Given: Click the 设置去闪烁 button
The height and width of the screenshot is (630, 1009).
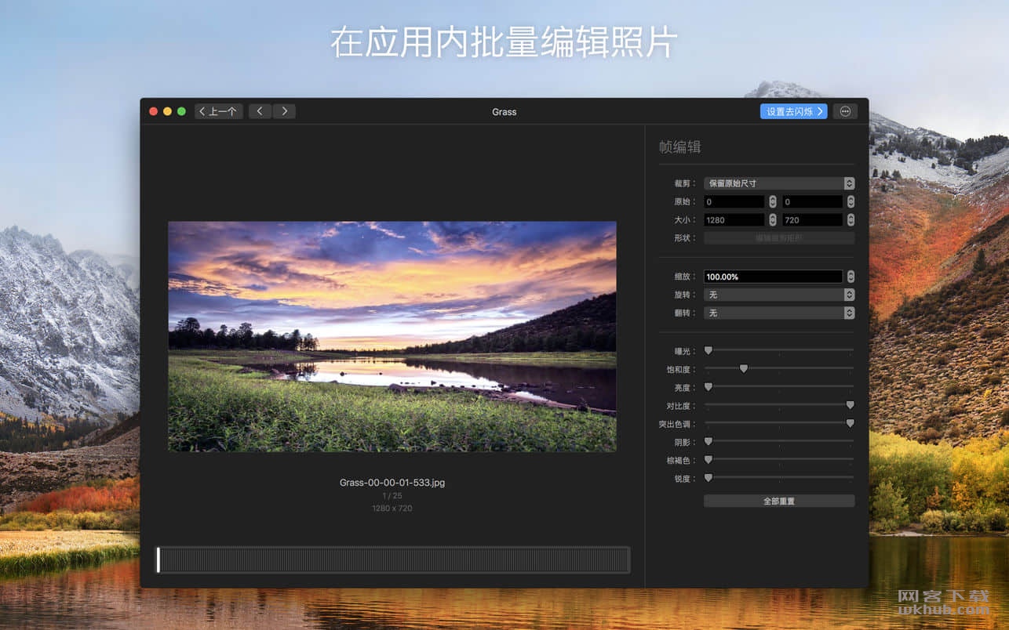Looking at the screenshot, I should (x=794, y=111).
